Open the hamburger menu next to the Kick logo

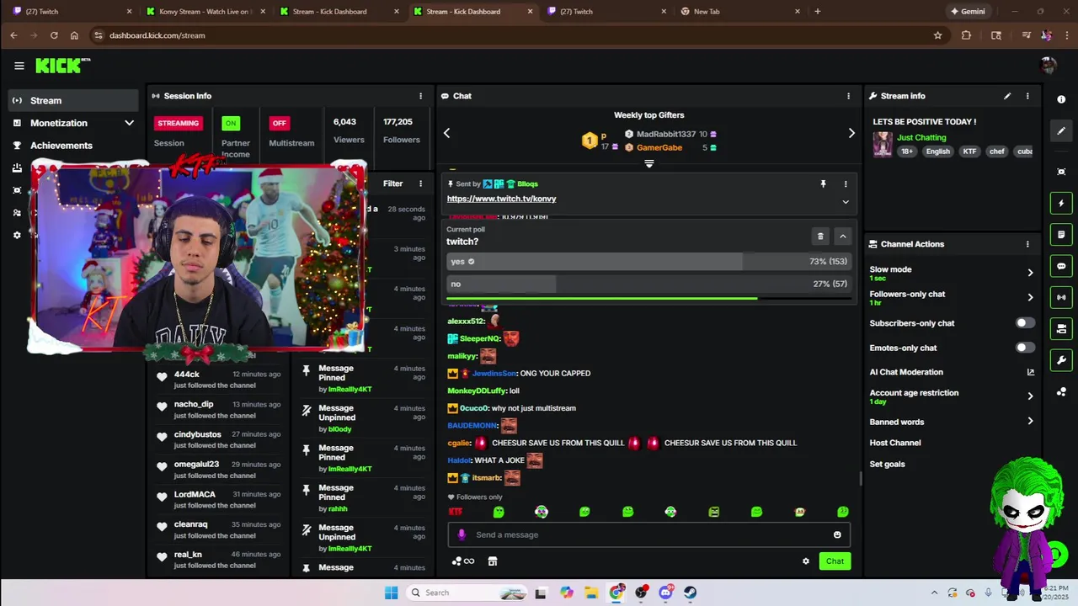pos(19,66)
